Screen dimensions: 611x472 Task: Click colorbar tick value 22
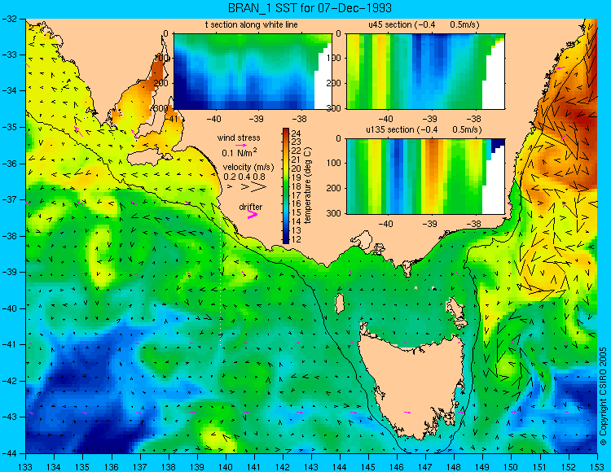click(x=297, y=151)
